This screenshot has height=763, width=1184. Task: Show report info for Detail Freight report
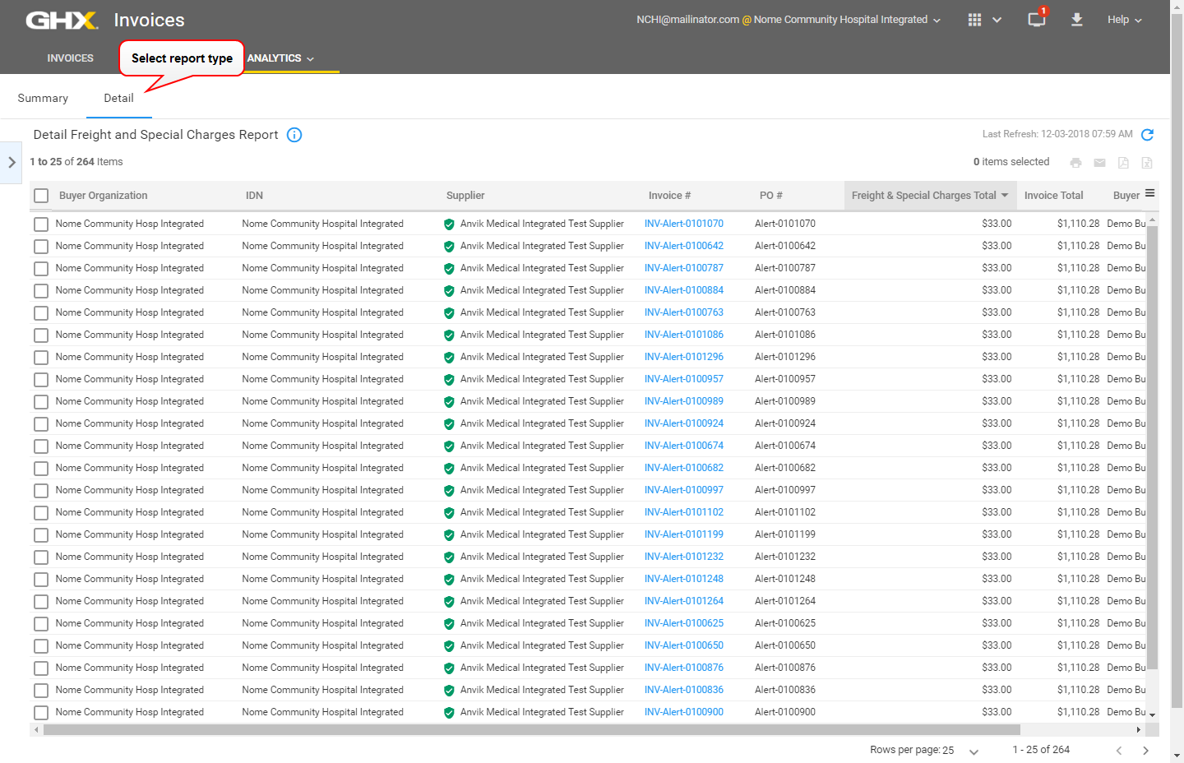(294, 135)
